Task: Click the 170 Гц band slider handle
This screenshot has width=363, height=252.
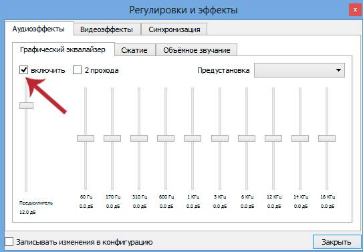Action: (x=112, y=138)
